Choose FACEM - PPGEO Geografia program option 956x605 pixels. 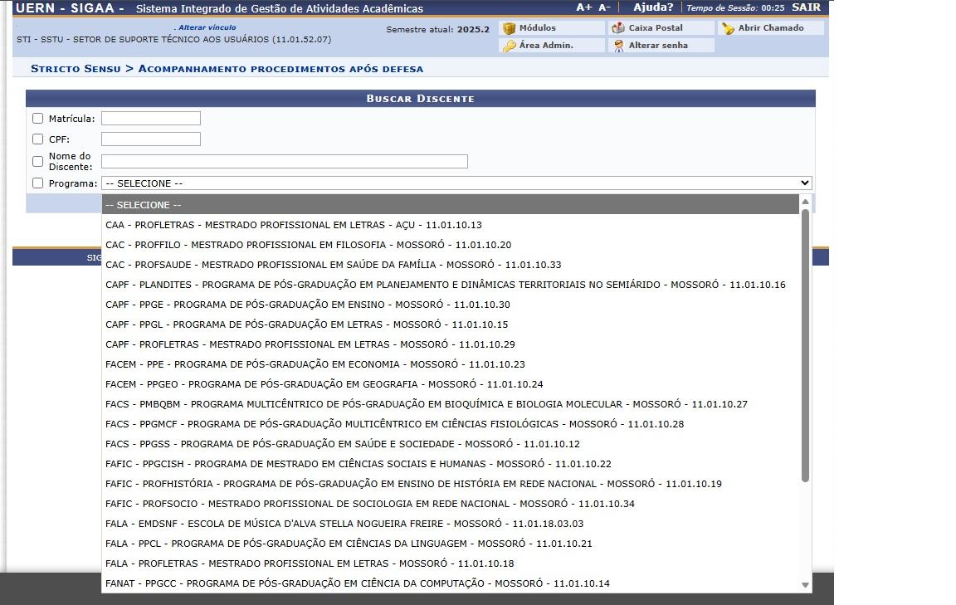(x=324, y=384)
